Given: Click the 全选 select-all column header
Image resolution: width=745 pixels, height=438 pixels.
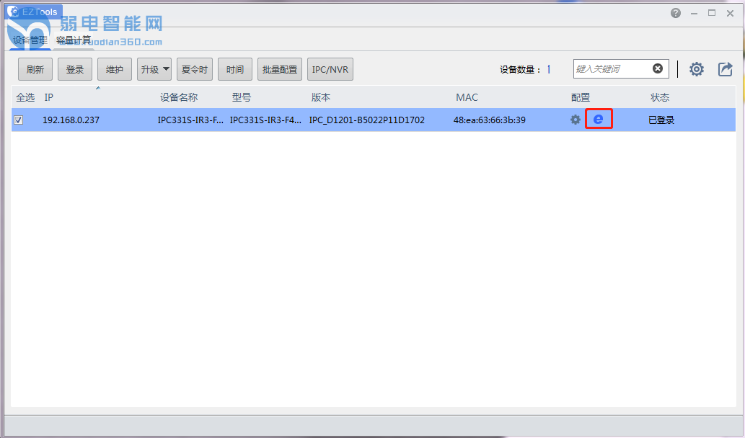Looking at the screenshot, I should (25, 97).
